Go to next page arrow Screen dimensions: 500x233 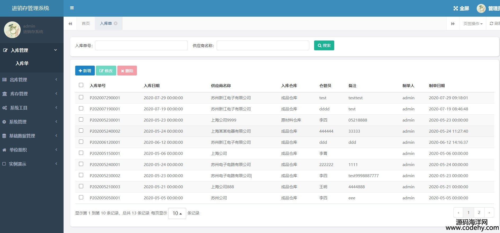pyautogui.click(x=489, y=212)
